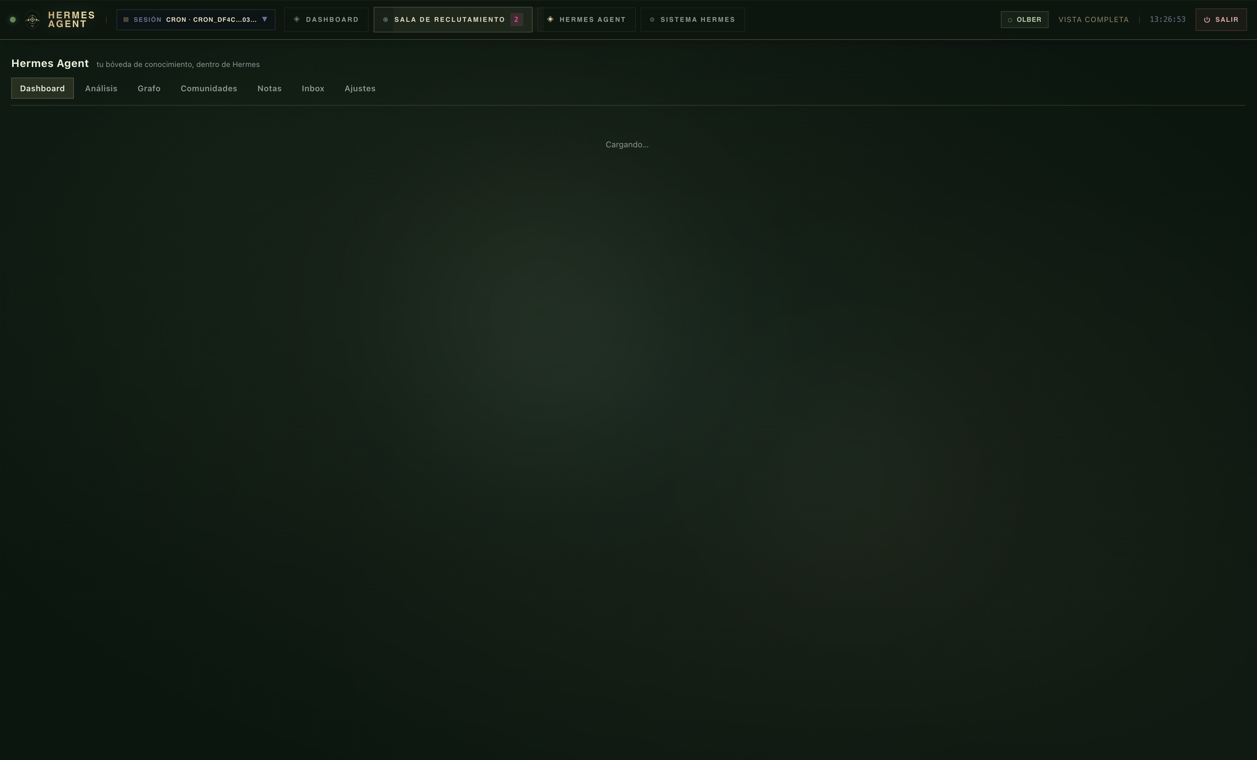Switch to the Notas sub-tab
This screenshot has height=760, width=1257.
click(x=269, y=88)
